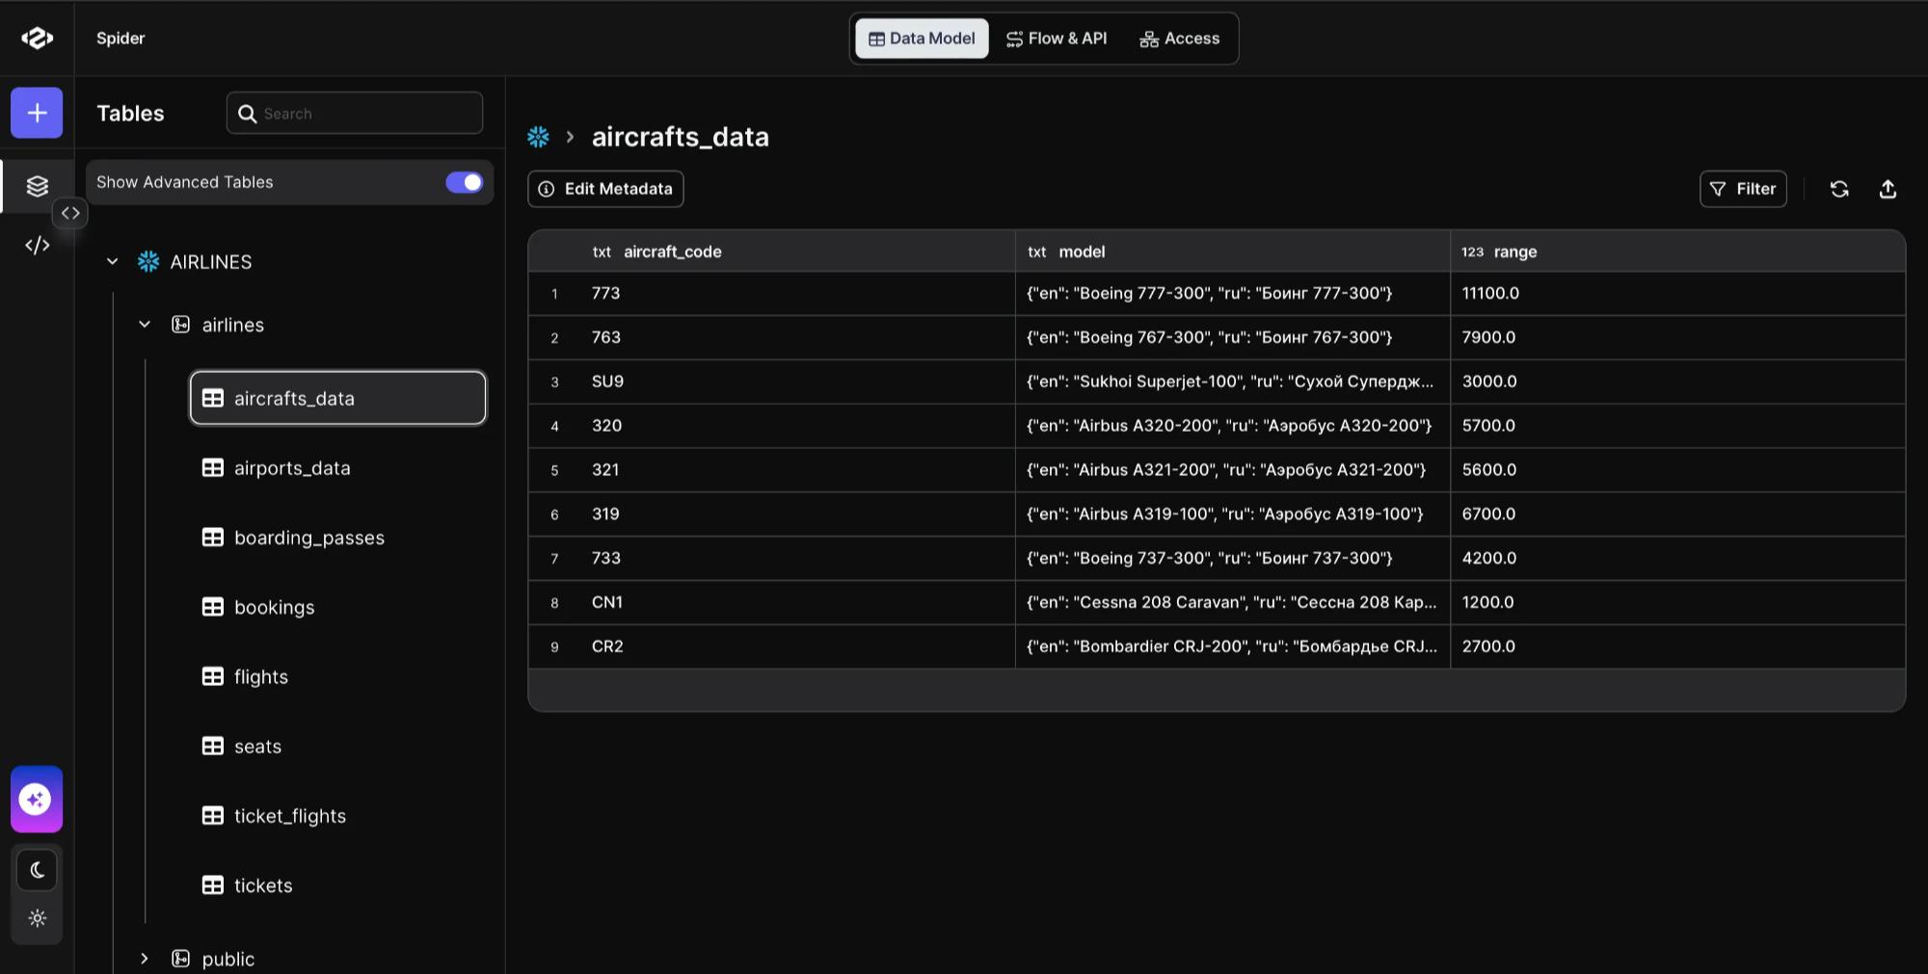1928x974 pixels.
Task: Switch to Flow & API tab
Action: (1057, 39)
